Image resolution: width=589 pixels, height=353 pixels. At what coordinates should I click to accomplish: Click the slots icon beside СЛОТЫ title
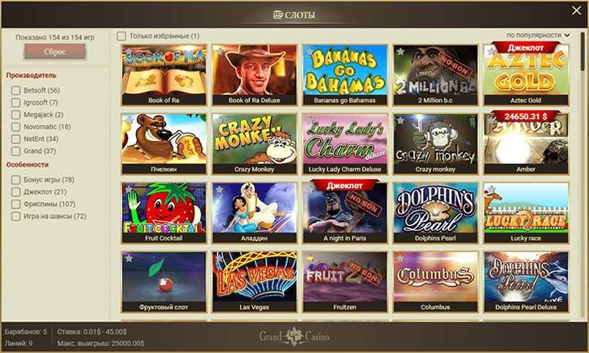point(278,15)
